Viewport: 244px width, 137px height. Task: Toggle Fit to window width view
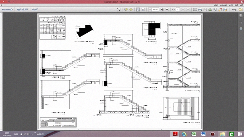143,10
